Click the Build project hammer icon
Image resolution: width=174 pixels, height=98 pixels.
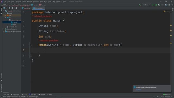tap(140, 5)
